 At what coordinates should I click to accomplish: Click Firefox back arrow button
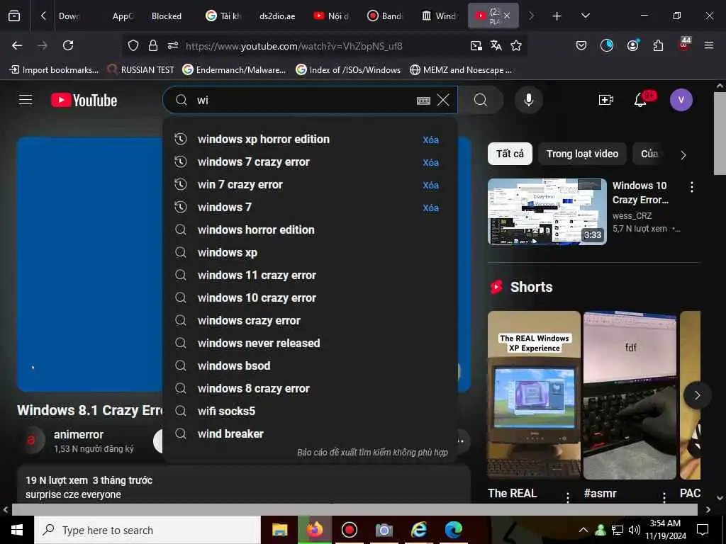(x=17, y=45)
